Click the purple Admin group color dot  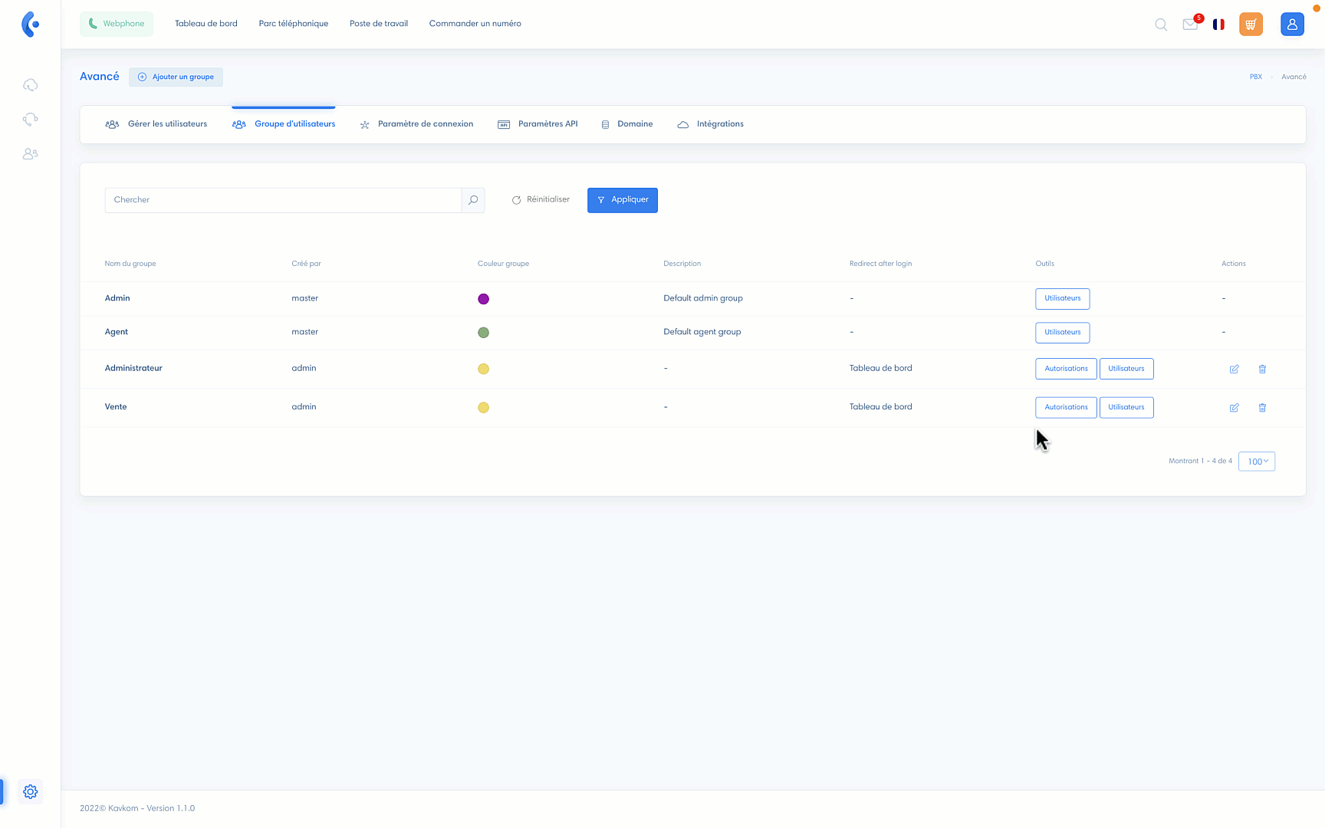(483, 299)
